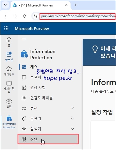Image resolution: width=116 pixels, height=150 pixels.
Task: Click the Information Protection section heading
Action: (x=43, y=54)
